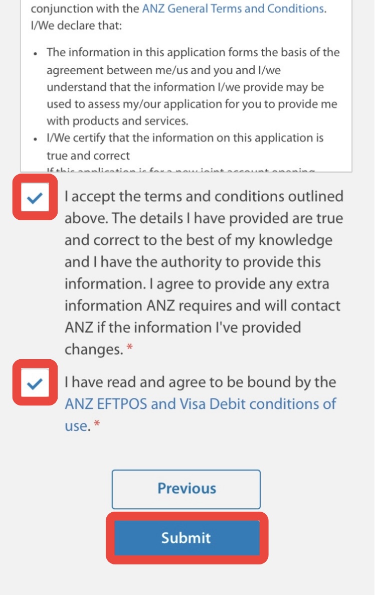376x595 pixels.
Task: Click the cut-off line at the declaration box bottom
Action: coord(180,171)
